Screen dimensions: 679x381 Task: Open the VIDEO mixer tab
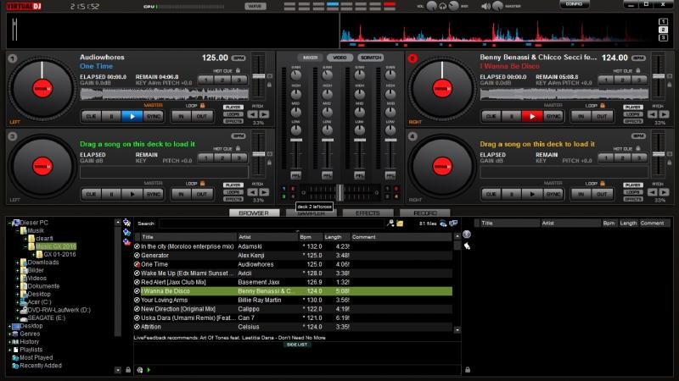339,58
